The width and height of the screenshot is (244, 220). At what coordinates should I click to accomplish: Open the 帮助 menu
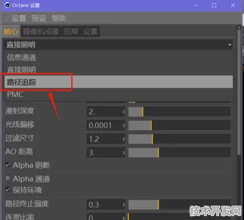(59, 18)
